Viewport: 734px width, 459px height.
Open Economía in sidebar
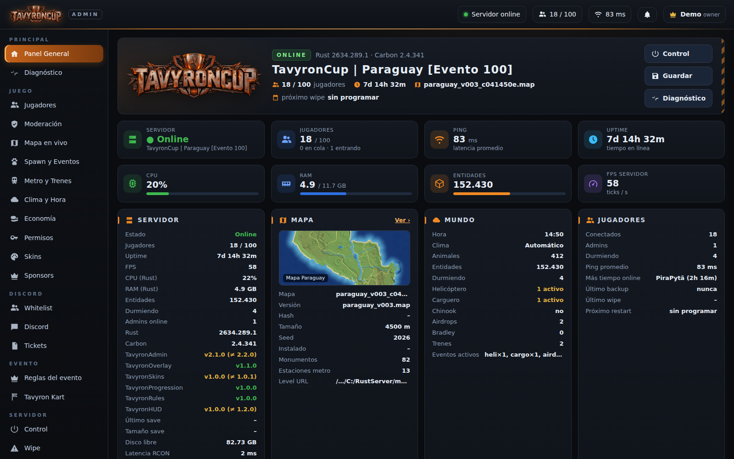point(54,218)
